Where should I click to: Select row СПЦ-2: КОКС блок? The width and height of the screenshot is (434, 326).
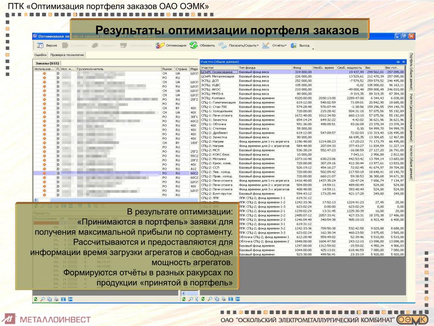point(302,155)
